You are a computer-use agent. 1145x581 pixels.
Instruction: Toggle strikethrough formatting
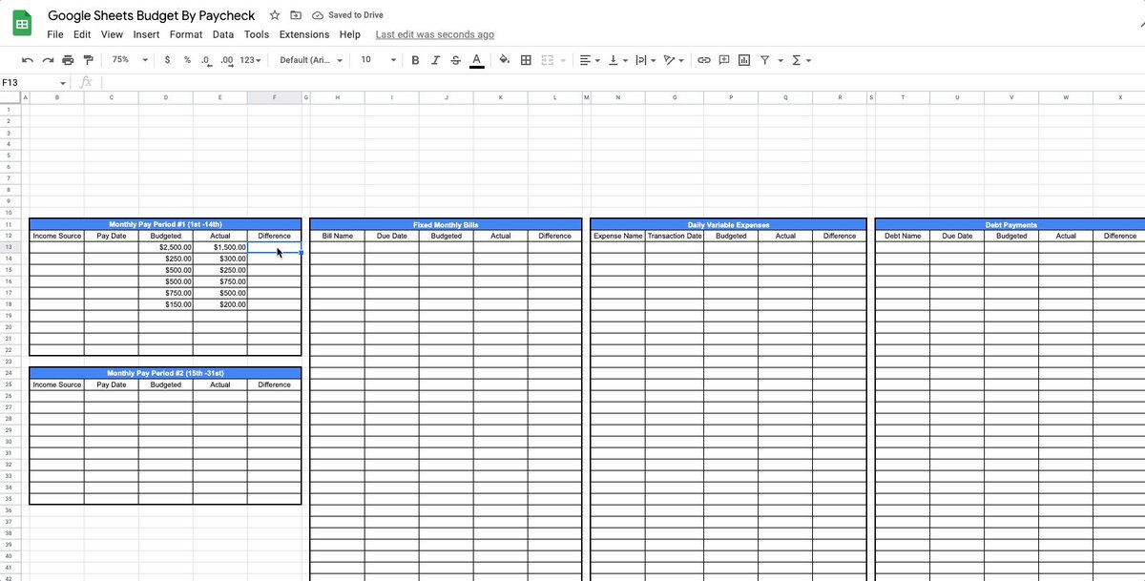point(455,60)
